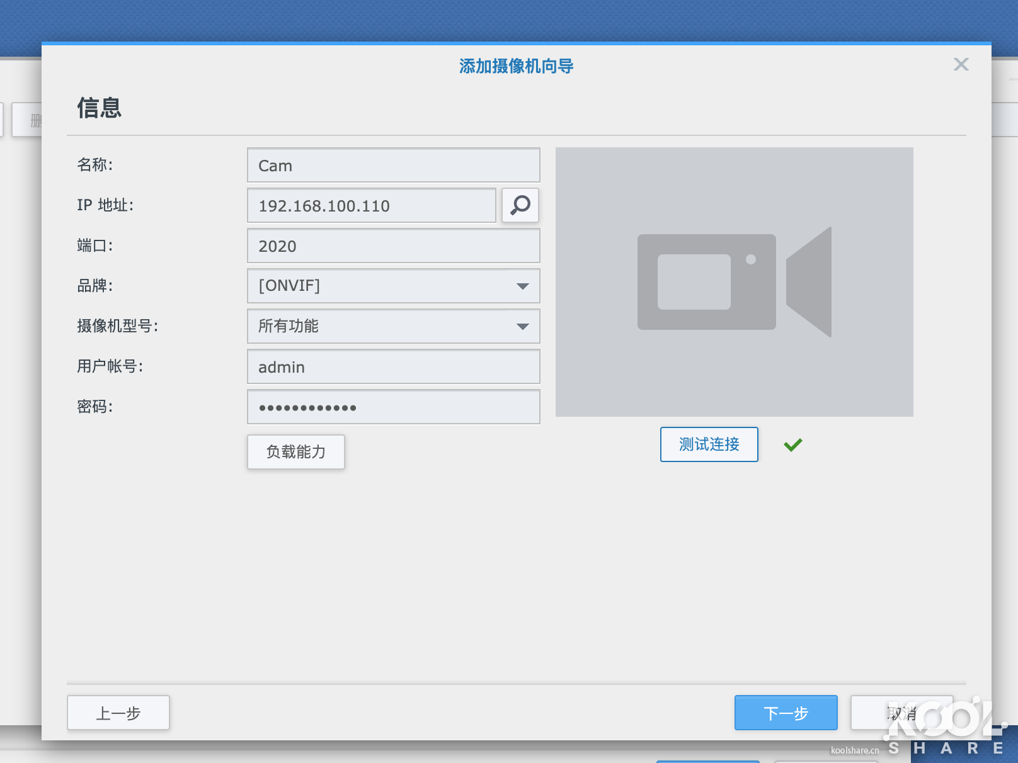Click the IP address field 192.168.100.110
Viewport: 1018px width, 763px height.
click(372, 205)
